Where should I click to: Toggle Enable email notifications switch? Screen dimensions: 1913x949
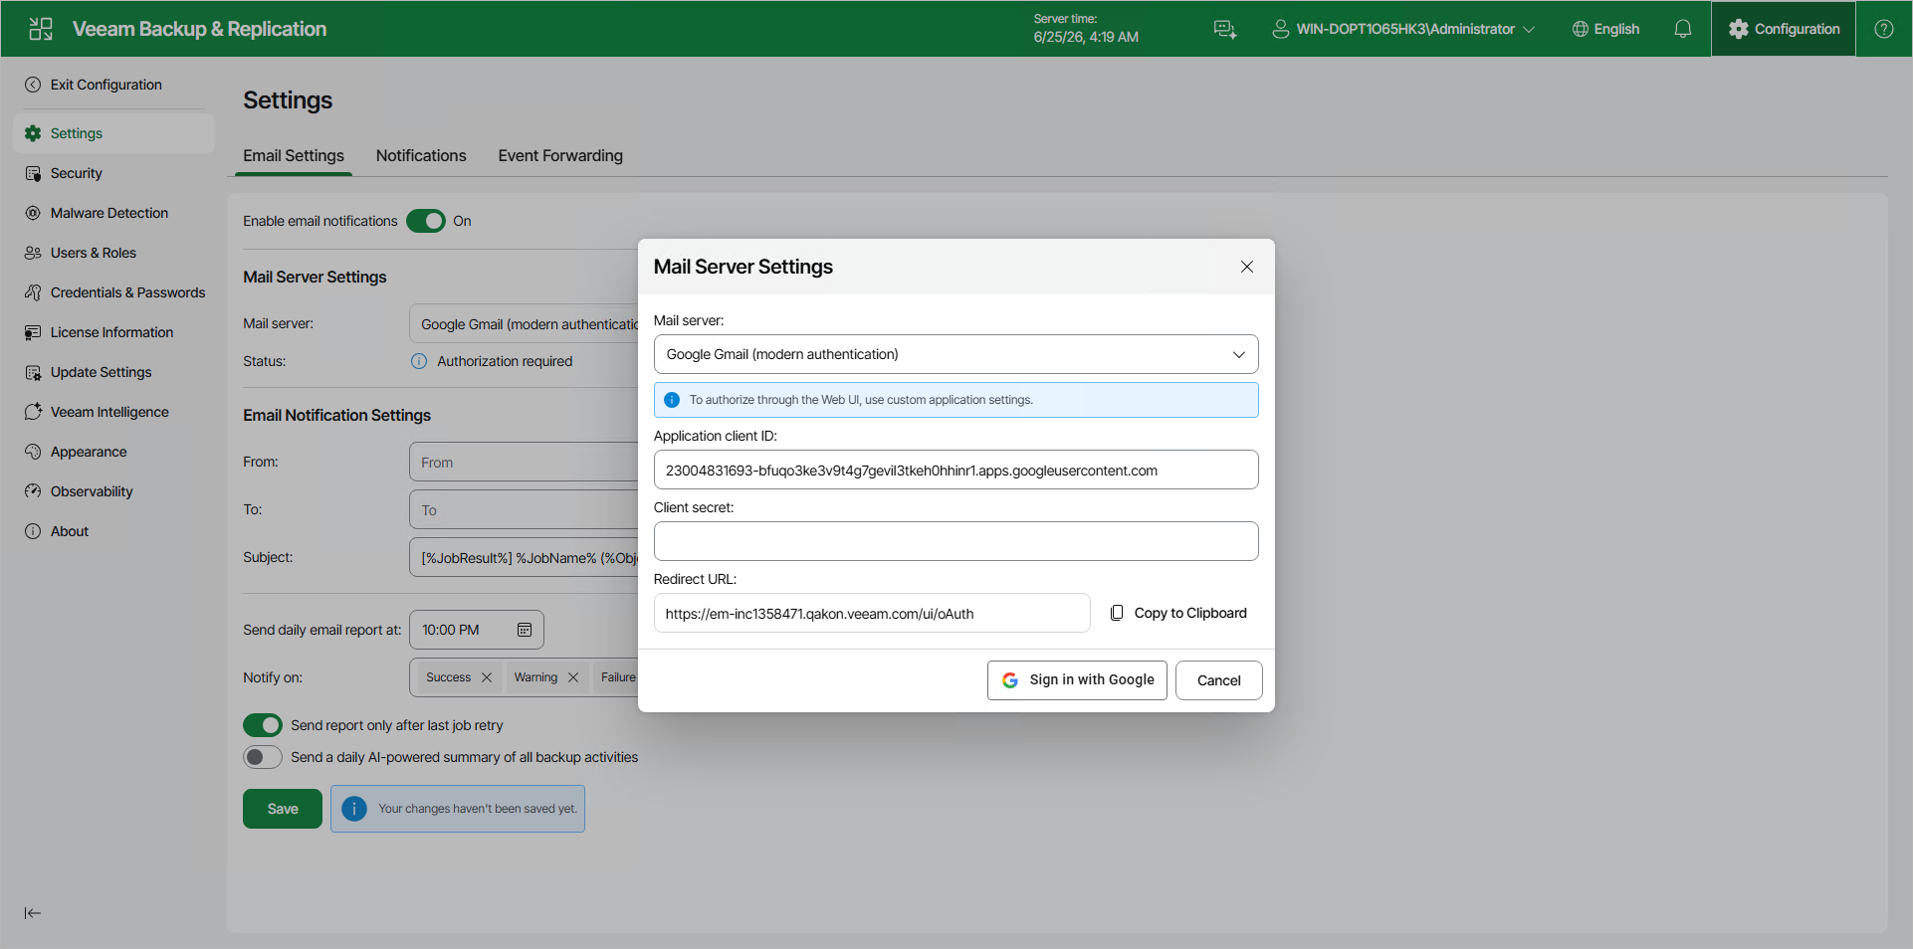[426, 221]
